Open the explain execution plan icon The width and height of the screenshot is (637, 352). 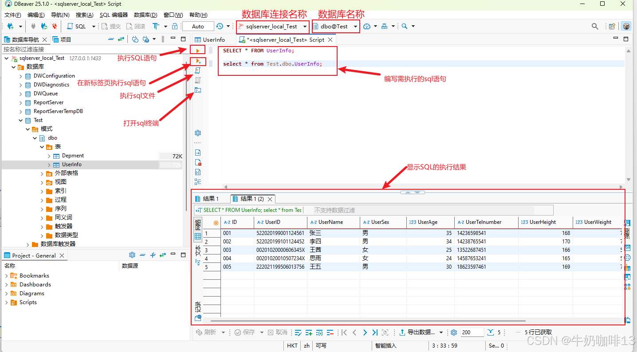coord(198,80)
